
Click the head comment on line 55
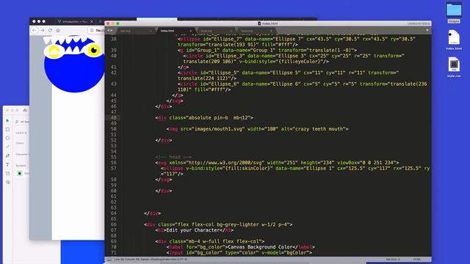pyautogui.click(x=173, y=157)
